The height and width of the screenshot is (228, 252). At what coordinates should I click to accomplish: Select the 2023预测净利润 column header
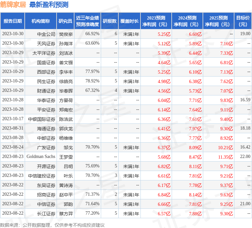(x=156, y=21)
